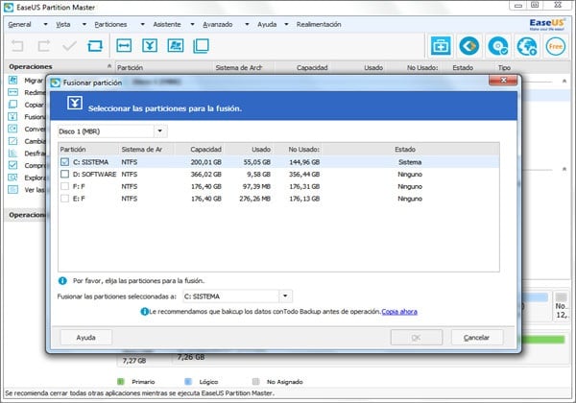576x403 pixels.
Task: Expand the Vista menu arrow
Action: tap(84, 24)
